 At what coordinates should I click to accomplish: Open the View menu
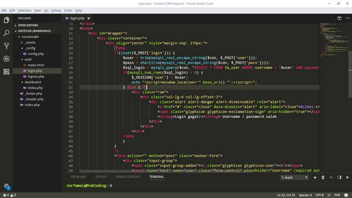coord(38,10)
